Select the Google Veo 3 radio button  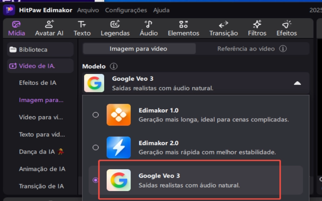(95, 180)
